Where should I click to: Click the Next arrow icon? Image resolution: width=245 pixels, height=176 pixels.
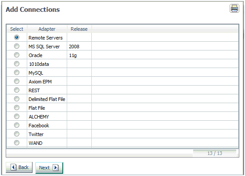(56, 168)
